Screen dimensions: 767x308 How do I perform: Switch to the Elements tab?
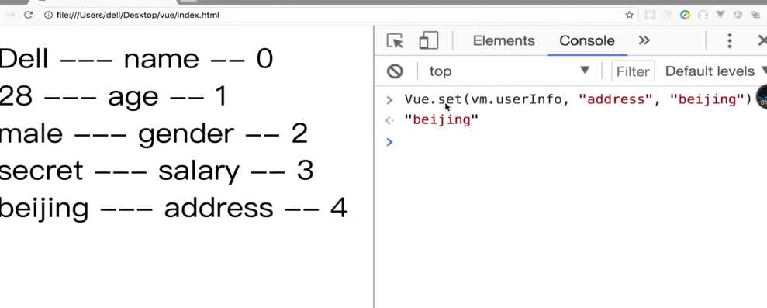[503, 40]
